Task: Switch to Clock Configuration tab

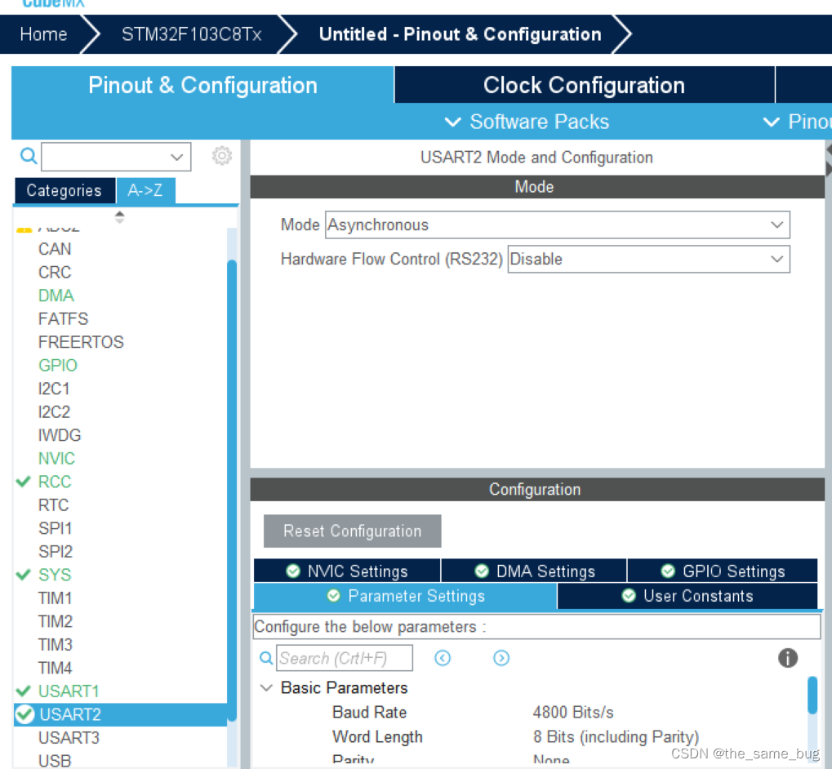Action: tap(585, 85)
